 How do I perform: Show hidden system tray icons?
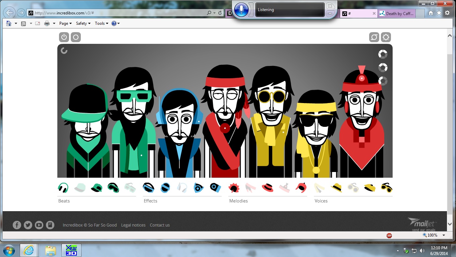click(x=398, y=251)
